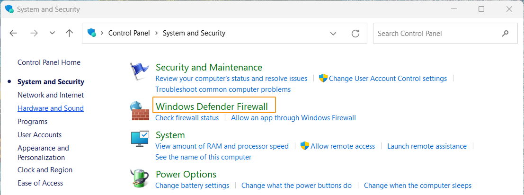
Task: Select Network and Internet in sidebar
Action: (x=51, y=95)
